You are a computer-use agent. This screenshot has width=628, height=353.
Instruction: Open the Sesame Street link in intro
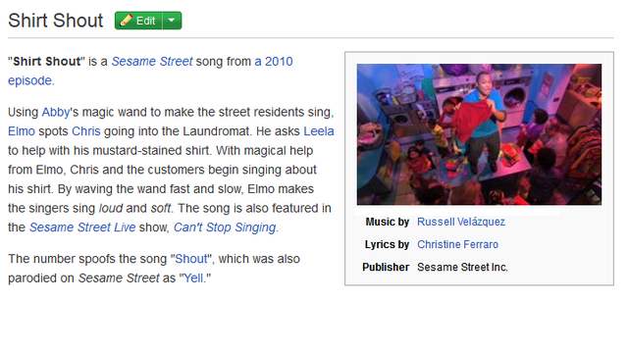(152, 62)
